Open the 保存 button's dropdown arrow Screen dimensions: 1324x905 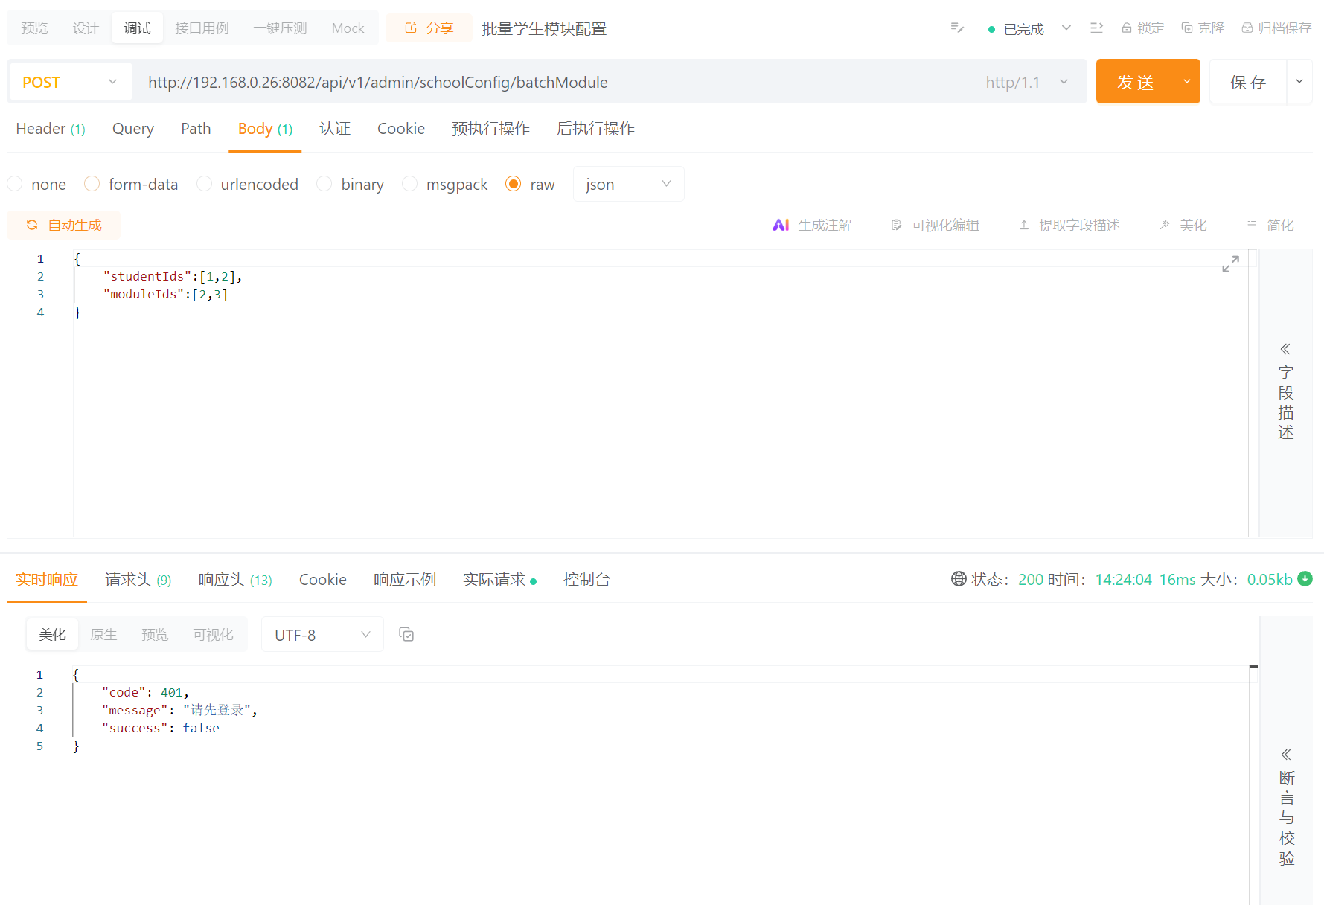[1299, 81]
